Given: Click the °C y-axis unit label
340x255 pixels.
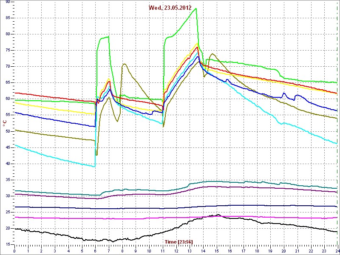Looking at the screenshot, I should (x=5, y=123).
